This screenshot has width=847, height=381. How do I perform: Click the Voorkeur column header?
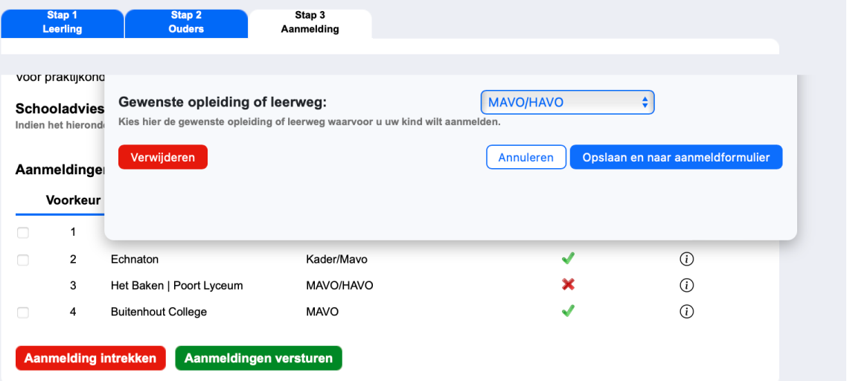(x=73, y=200)
